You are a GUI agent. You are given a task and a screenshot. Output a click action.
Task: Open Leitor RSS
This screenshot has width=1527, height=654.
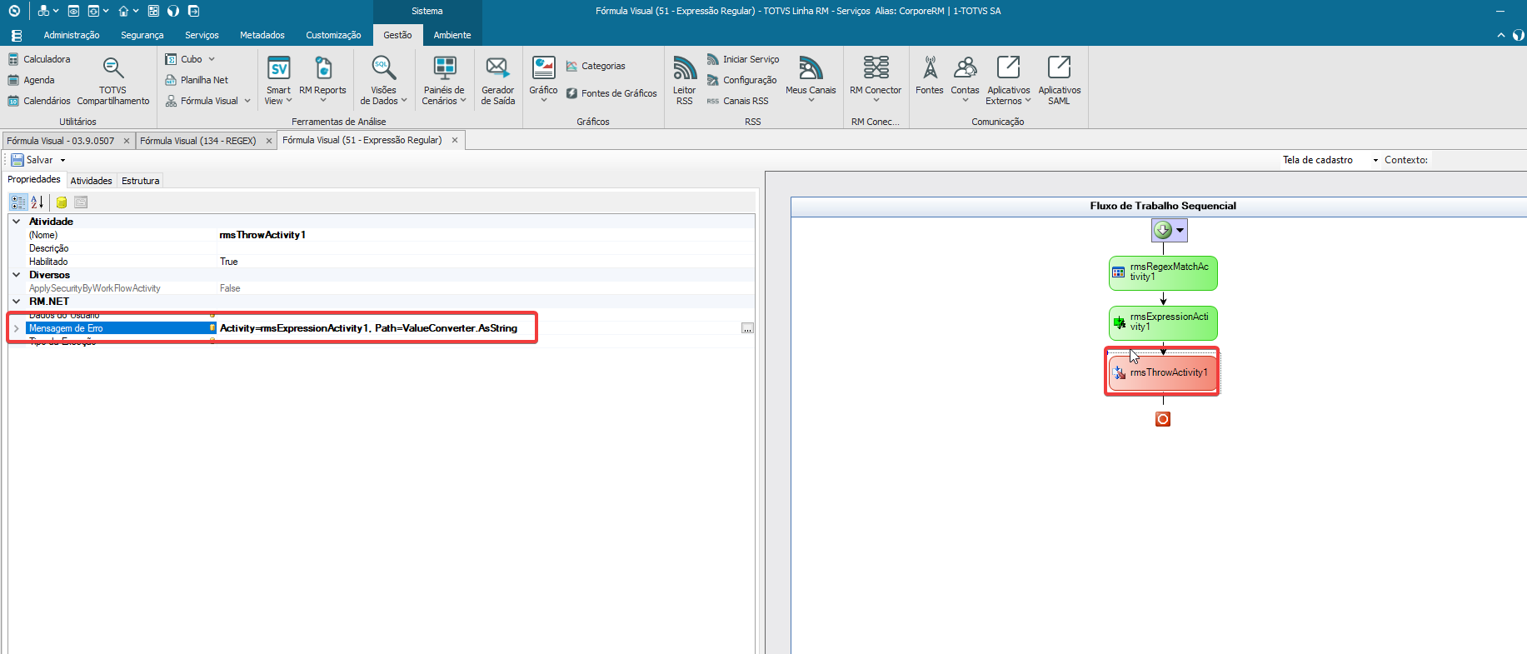pos(684,81)
